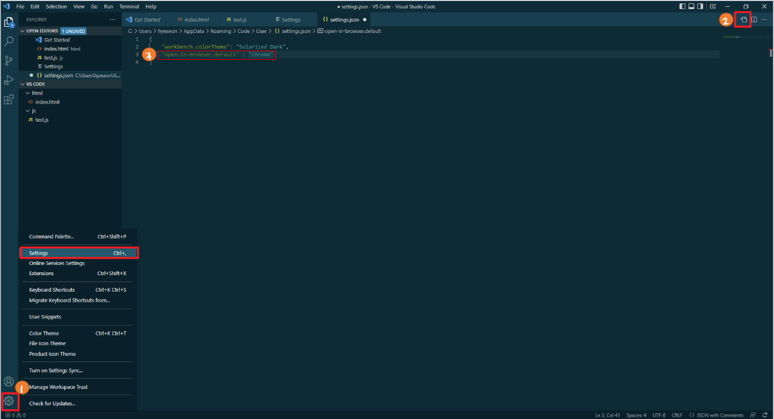
Task: Click Ln 3, Col 41 in status bar
Action: coord(608,415)
